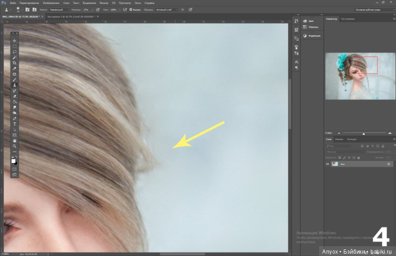Open the workspace switcher dropdown
The height and width of the screenshot is (256, 396).
374,10
